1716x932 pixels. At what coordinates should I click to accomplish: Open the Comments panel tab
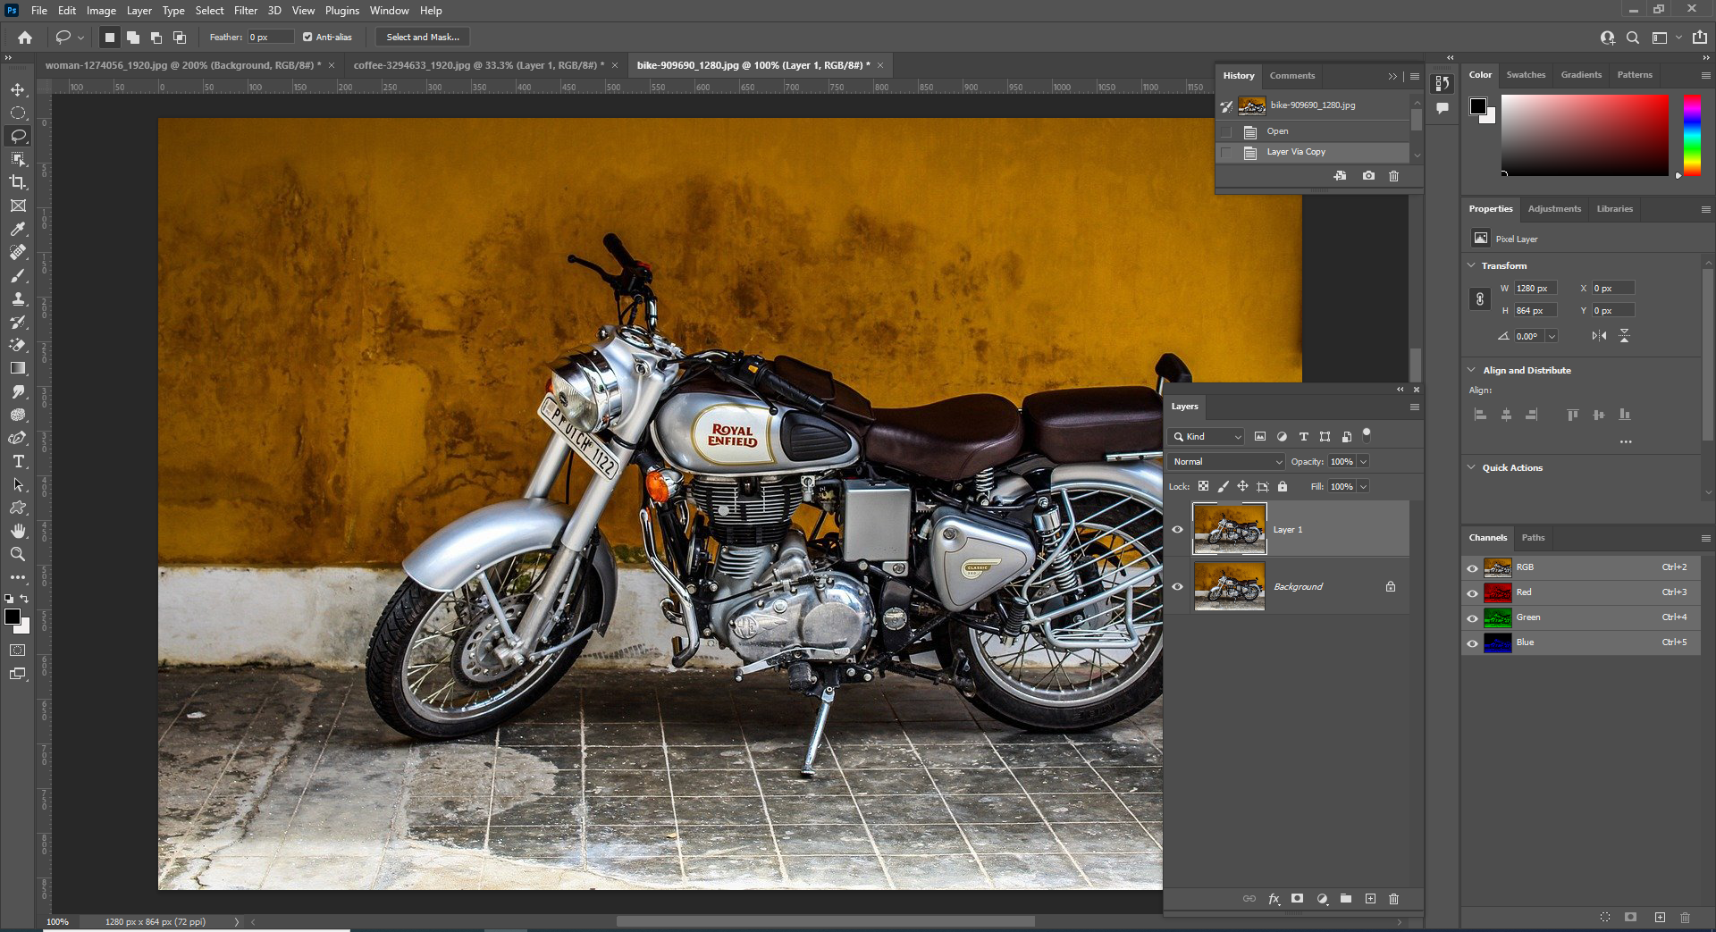(1291, 76)
